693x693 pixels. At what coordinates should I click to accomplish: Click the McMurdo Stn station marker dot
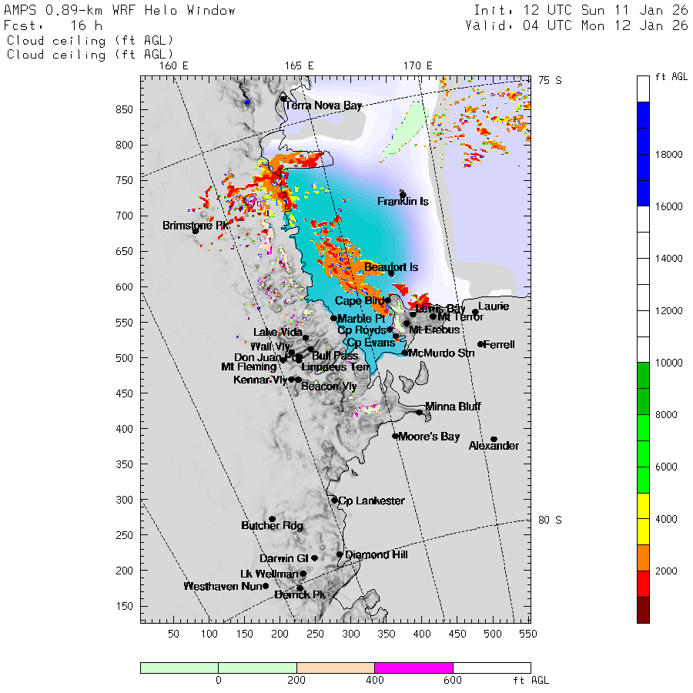[405, 353]
